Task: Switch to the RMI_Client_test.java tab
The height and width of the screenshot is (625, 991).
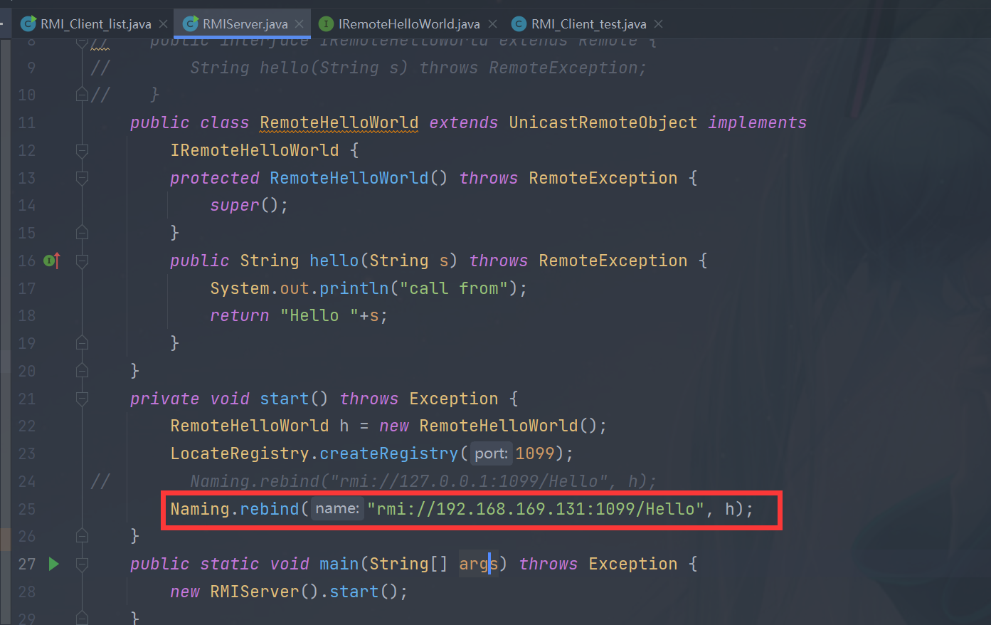Action: [x=589, y=24]
